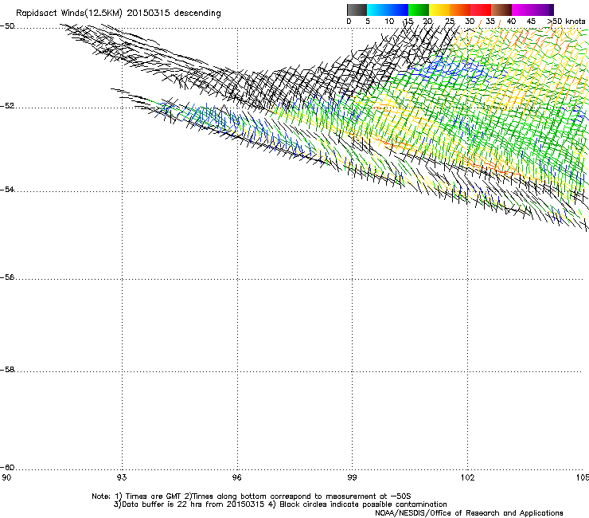Click the latitude label '-54'
This screenshot has height=518, width=589.
pos(7,190)
